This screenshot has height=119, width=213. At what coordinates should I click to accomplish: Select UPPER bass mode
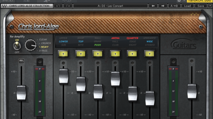(63, 38)
